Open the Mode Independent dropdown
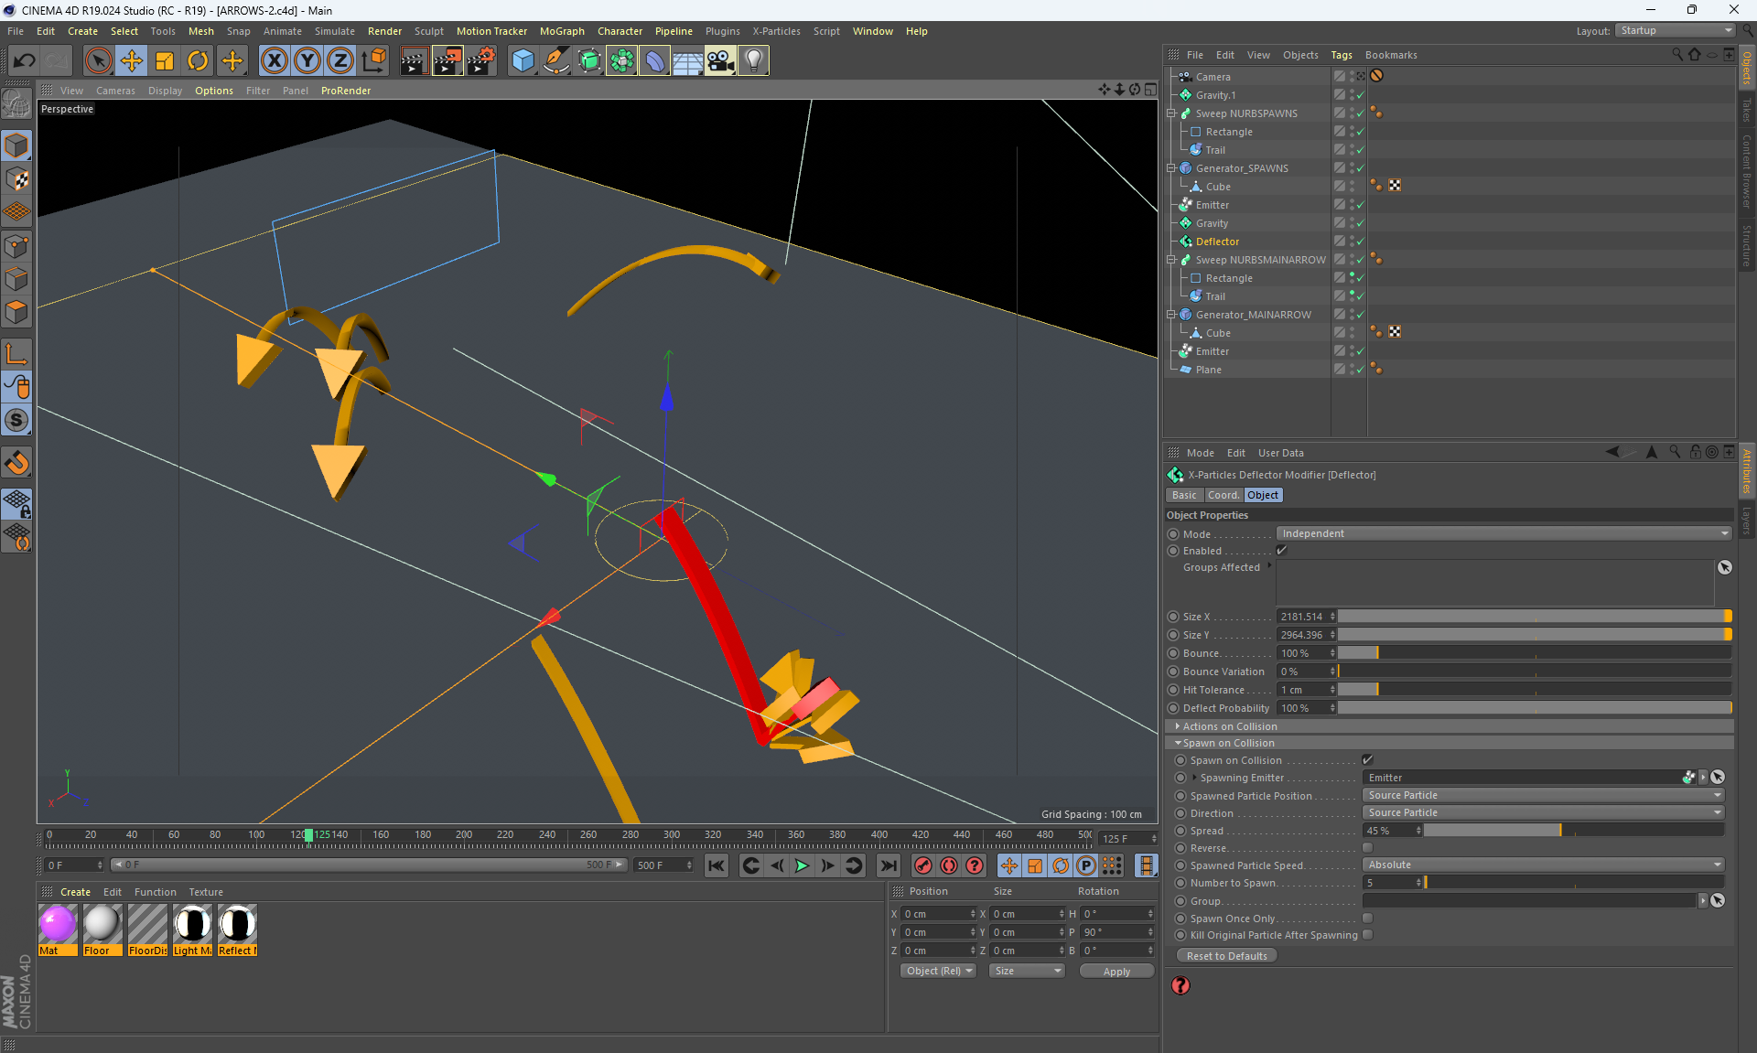Viewport: 1757px width, 1053px height. point(1504,533)
